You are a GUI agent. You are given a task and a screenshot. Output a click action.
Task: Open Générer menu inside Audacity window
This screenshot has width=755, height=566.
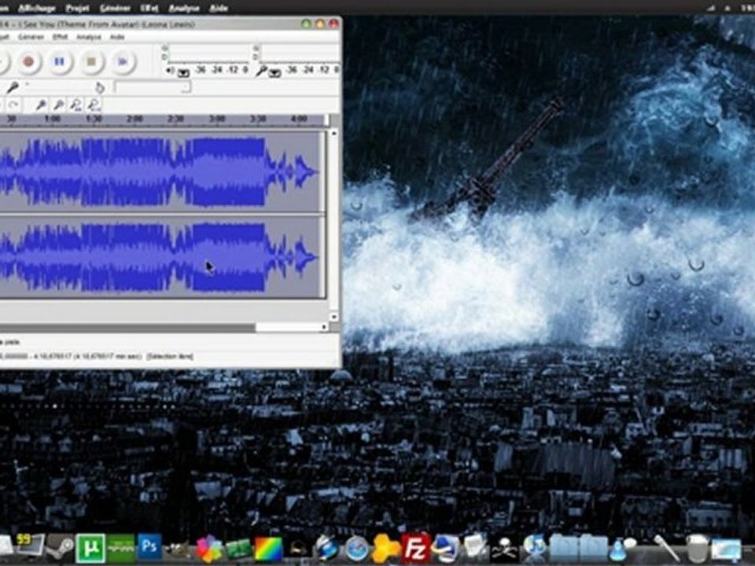click(31, 37)
